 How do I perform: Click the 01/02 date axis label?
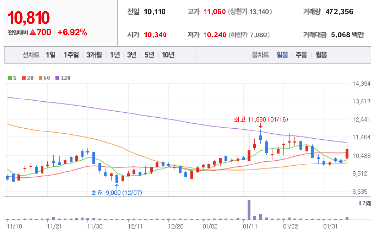point(210,226)
